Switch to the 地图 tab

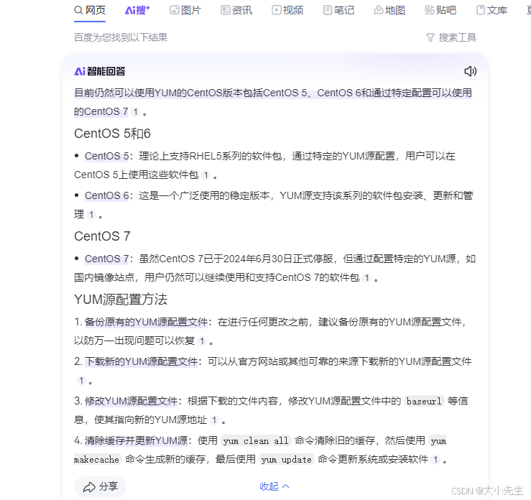click(389, 11)
